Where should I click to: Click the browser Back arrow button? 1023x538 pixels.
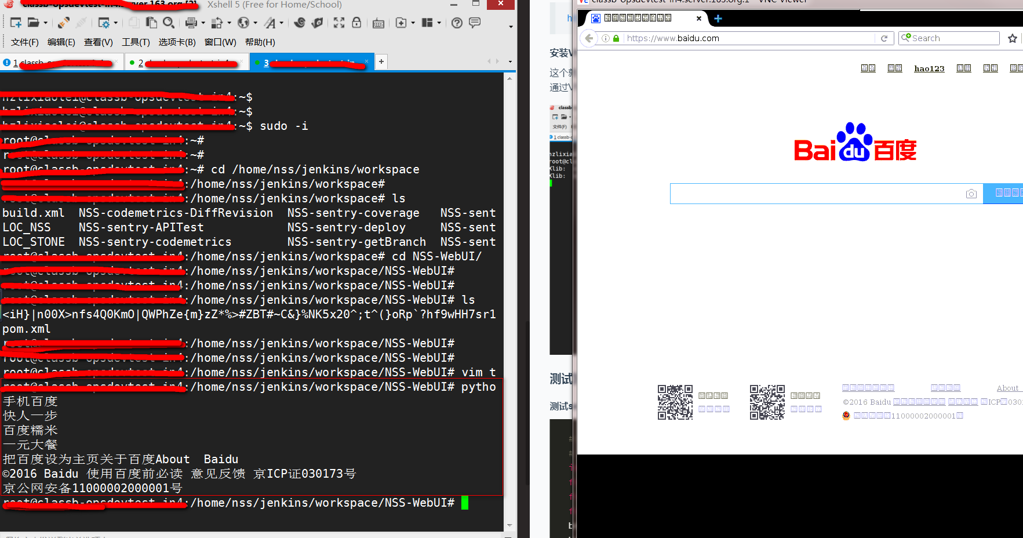point(589,38)
